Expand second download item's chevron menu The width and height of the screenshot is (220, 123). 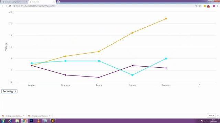tap(49, 116)
